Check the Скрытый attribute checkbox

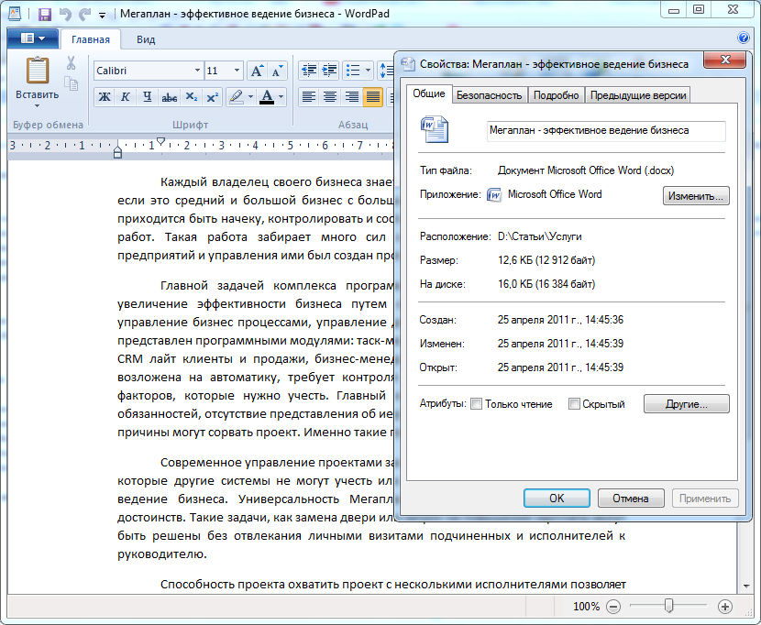point(574,404)
